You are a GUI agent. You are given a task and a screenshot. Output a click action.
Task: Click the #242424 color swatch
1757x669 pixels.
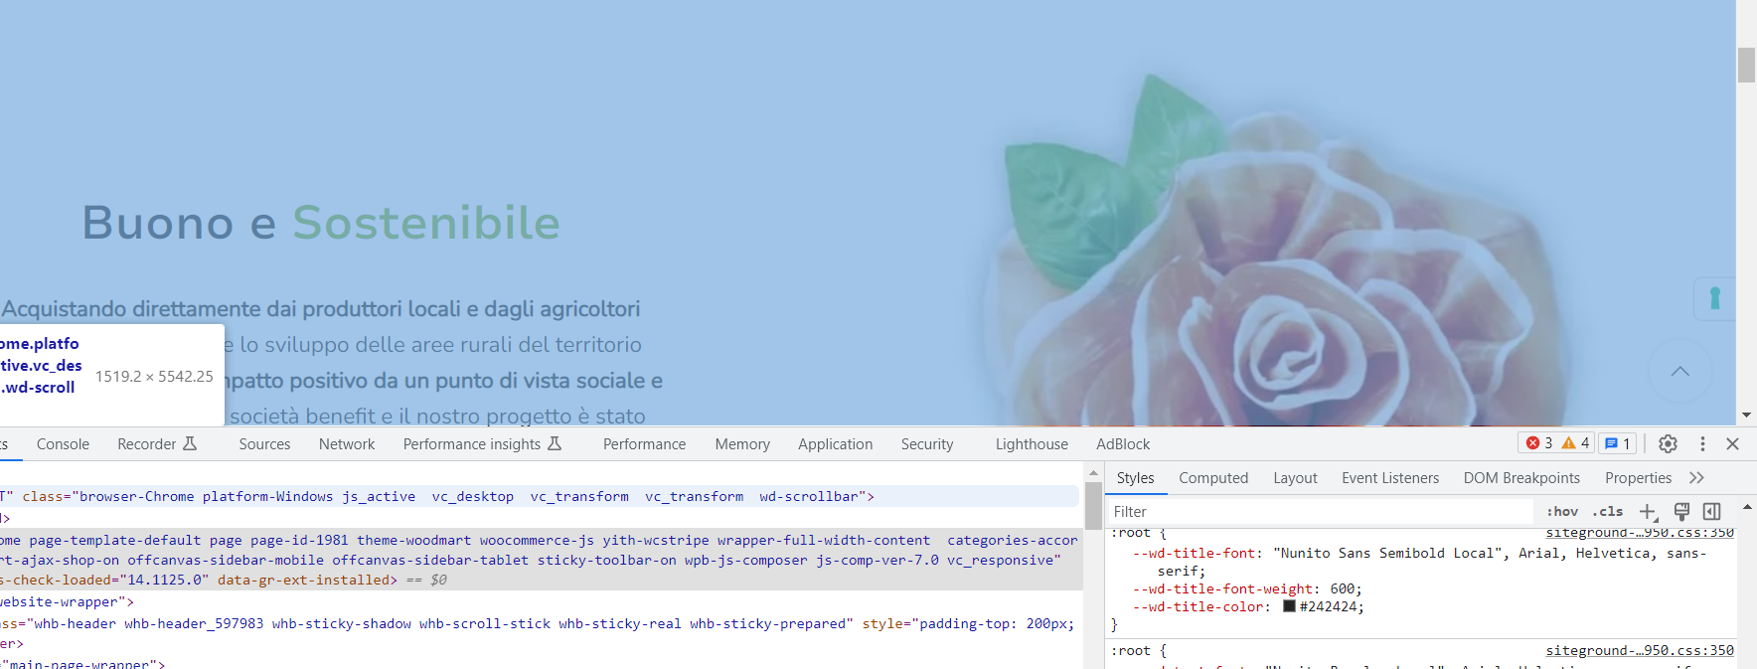[x=1289, y=606]
